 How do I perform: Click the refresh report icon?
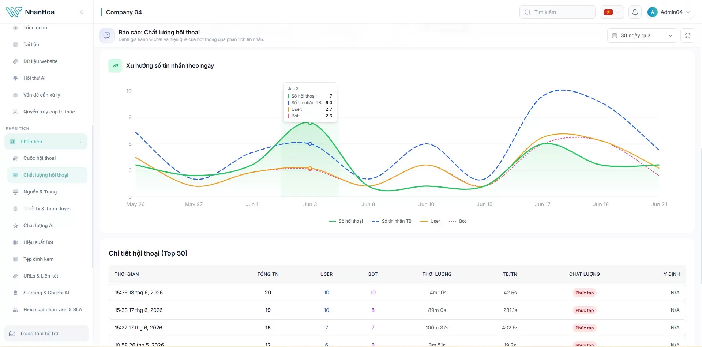[688, 35]
